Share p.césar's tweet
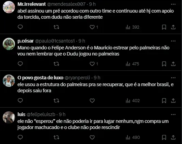The height and width of the screenshot is (144, 182). [173, 64]
